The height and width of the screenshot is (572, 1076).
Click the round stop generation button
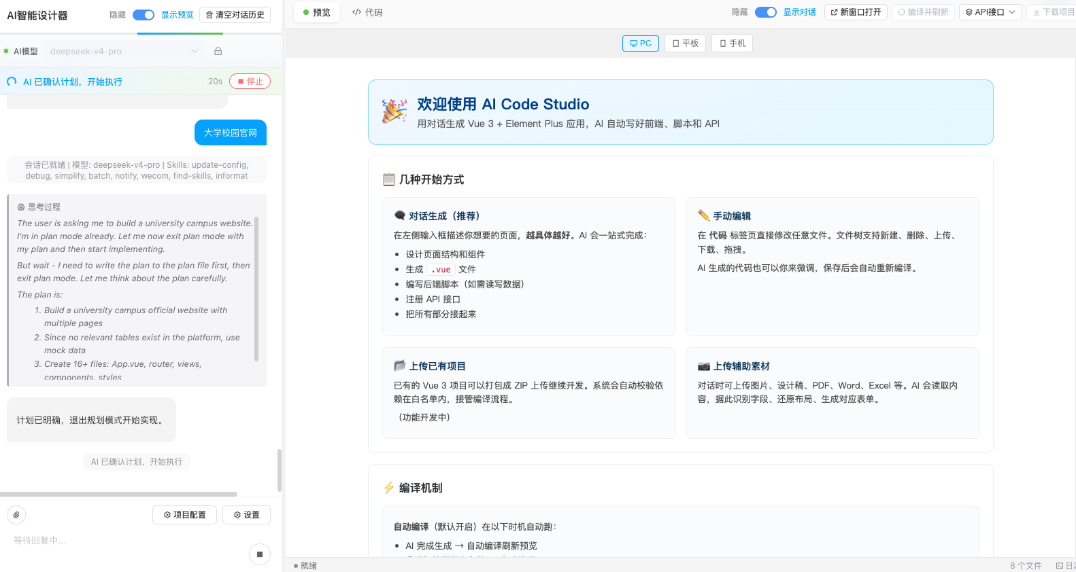(x=259, y=555)
